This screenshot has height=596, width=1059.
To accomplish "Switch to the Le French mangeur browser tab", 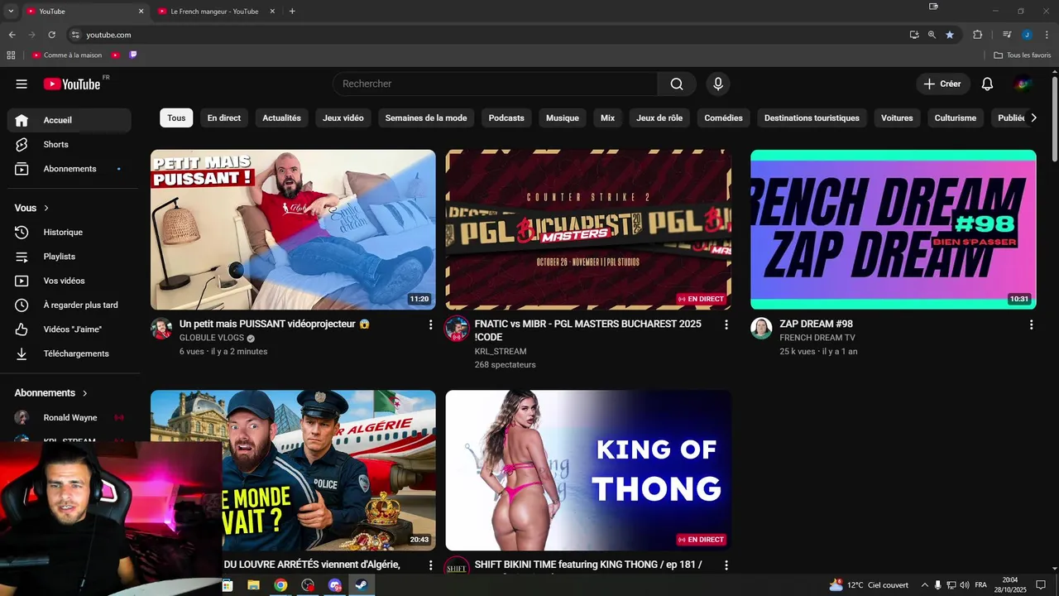I will point(213,12).
